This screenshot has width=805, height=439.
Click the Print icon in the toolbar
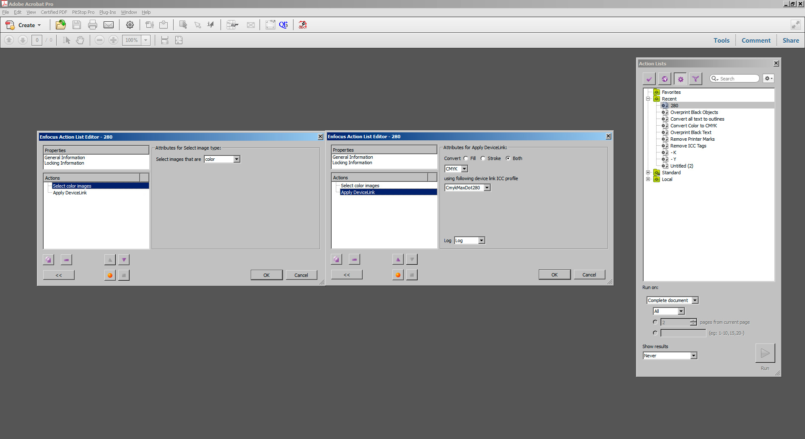[93, 25]
